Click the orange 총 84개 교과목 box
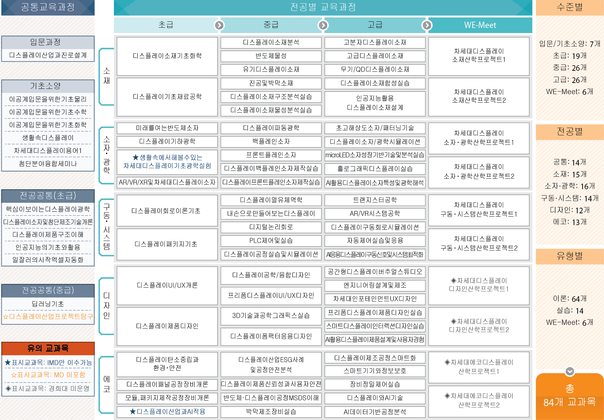 569,396
